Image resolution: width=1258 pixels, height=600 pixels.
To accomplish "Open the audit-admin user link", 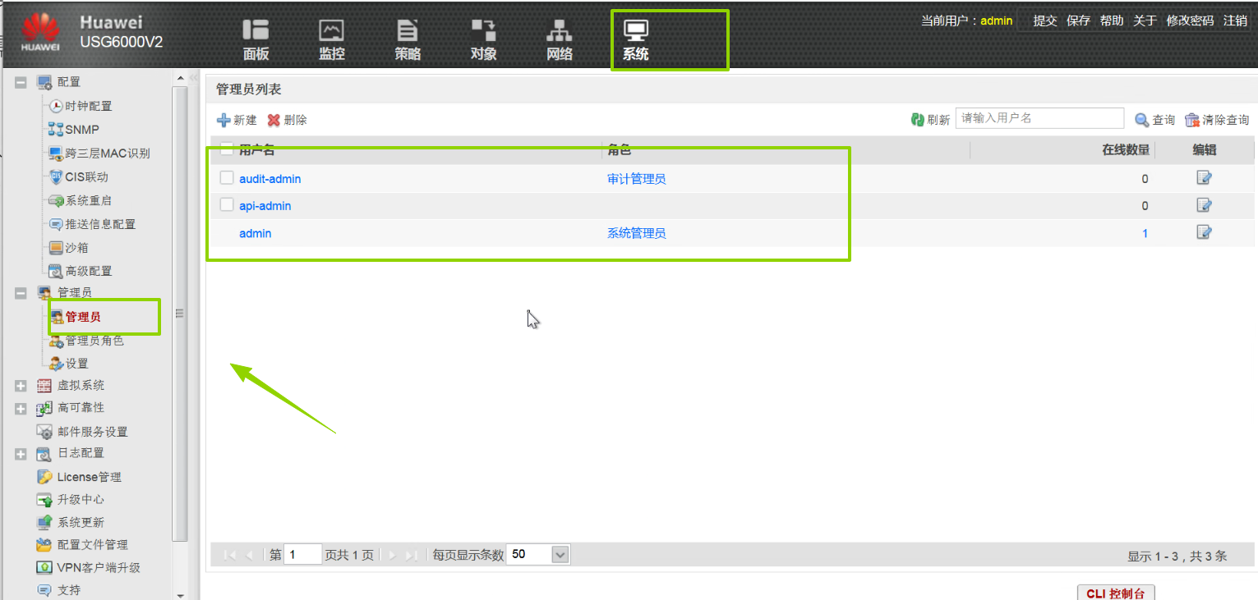I will (270, 179).
